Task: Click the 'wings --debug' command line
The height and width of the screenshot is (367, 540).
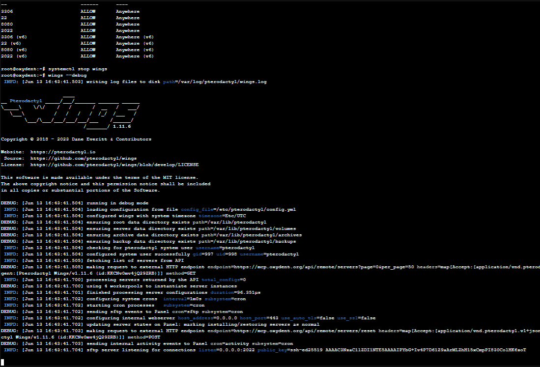Action: point(44,75)
